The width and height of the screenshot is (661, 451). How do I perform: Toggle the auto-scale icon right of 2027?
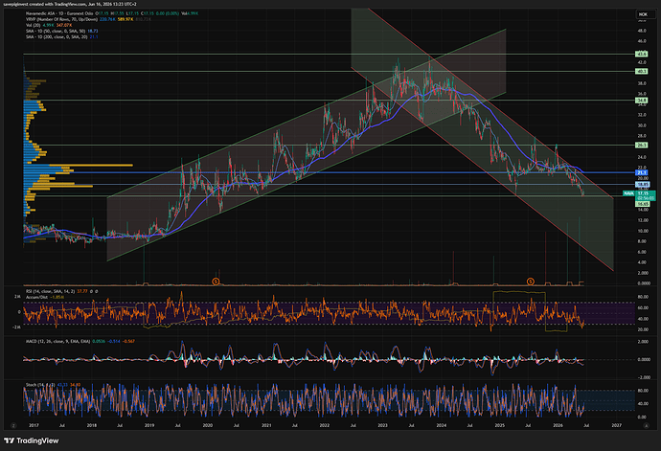click(647, 426)
